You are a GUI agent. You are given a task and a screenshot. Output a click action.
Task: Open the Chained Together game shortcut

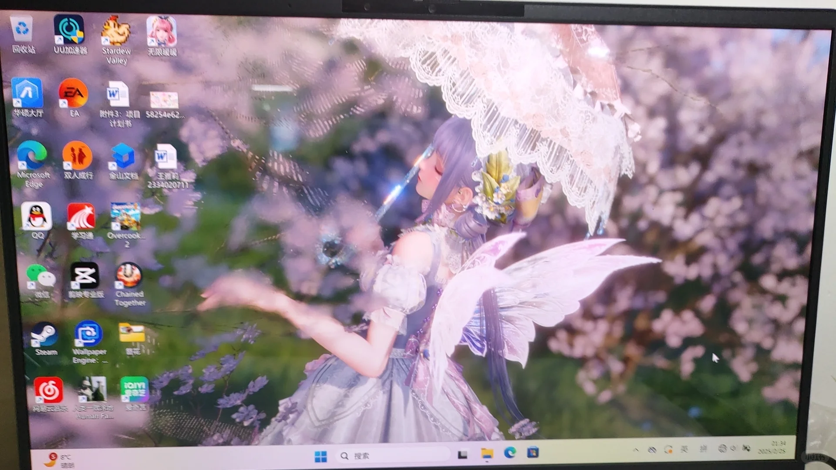tap(130, 284)
